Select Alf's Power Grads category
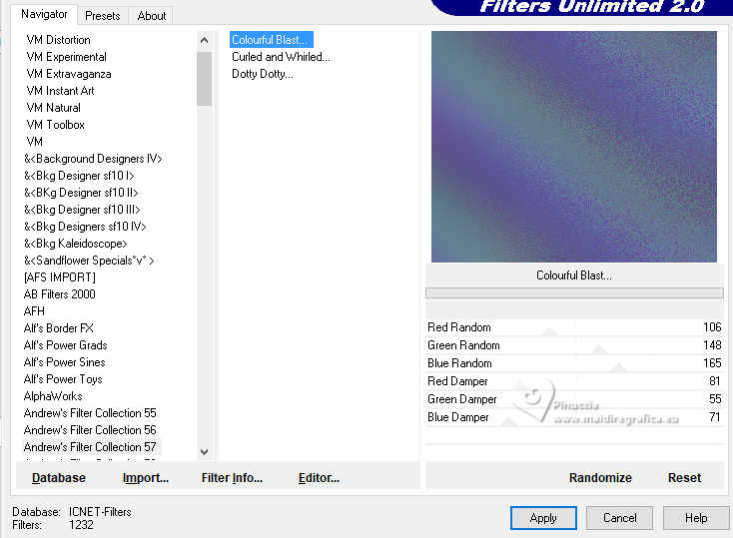Viewport: 733px width, 538px height. [66, 345]
